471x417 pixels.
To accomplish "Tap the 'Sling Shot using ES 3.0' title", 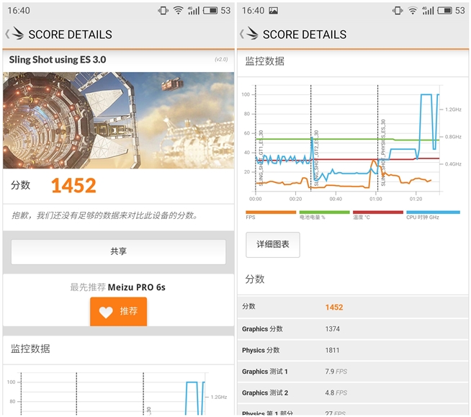I will [x=58, y=60].
